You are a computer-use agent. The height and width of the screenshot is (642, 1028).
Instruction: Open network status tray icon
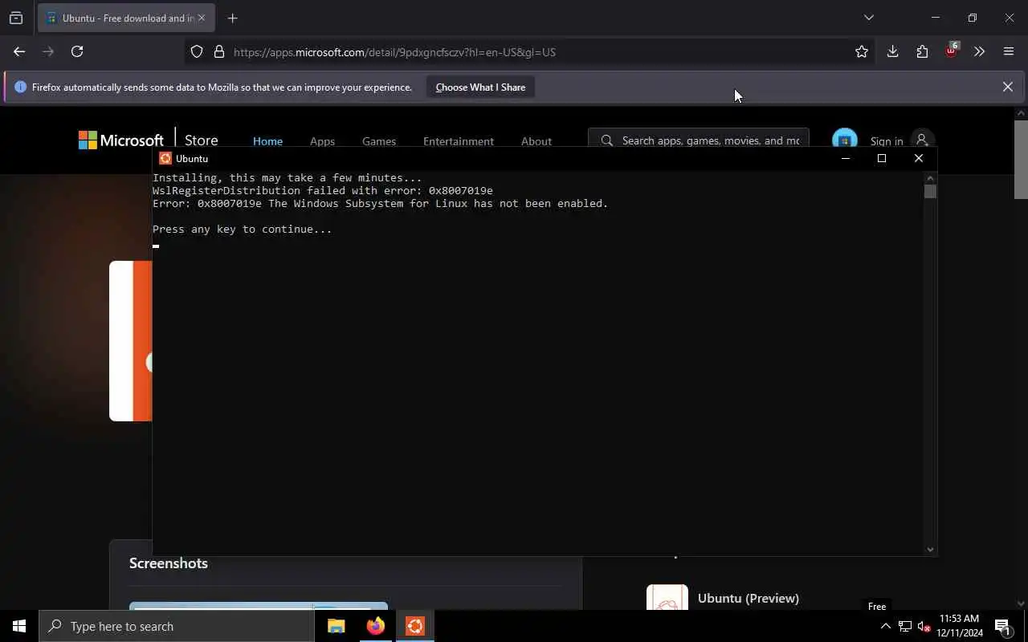[x=905, y=627]
